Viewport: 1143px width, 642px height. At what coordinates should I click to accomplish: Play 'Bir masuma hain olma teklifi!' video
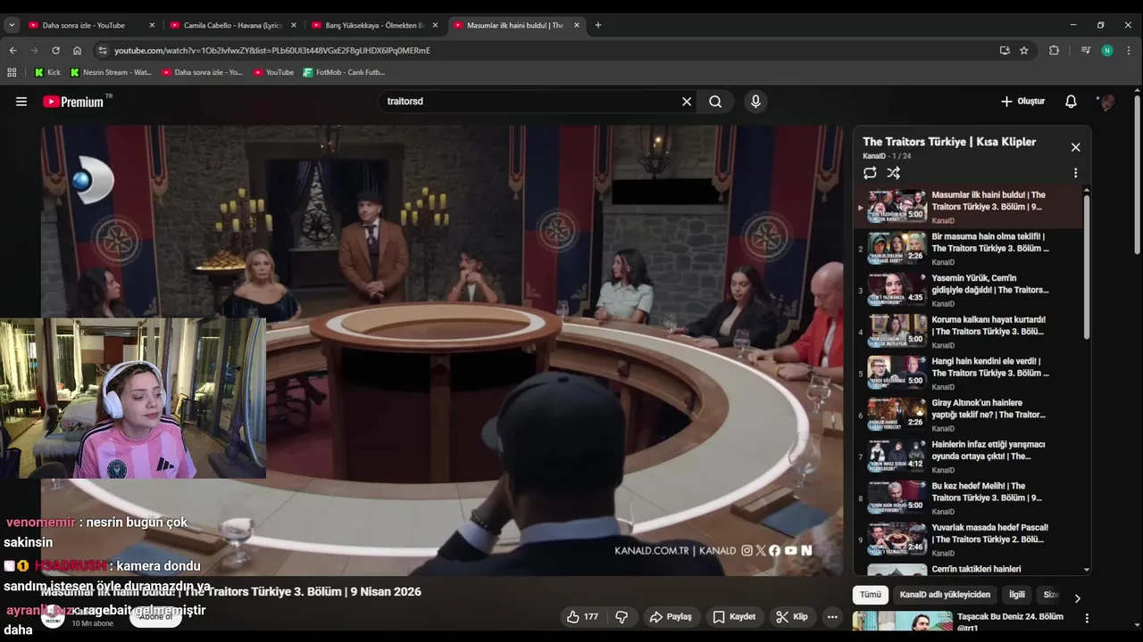969,249
